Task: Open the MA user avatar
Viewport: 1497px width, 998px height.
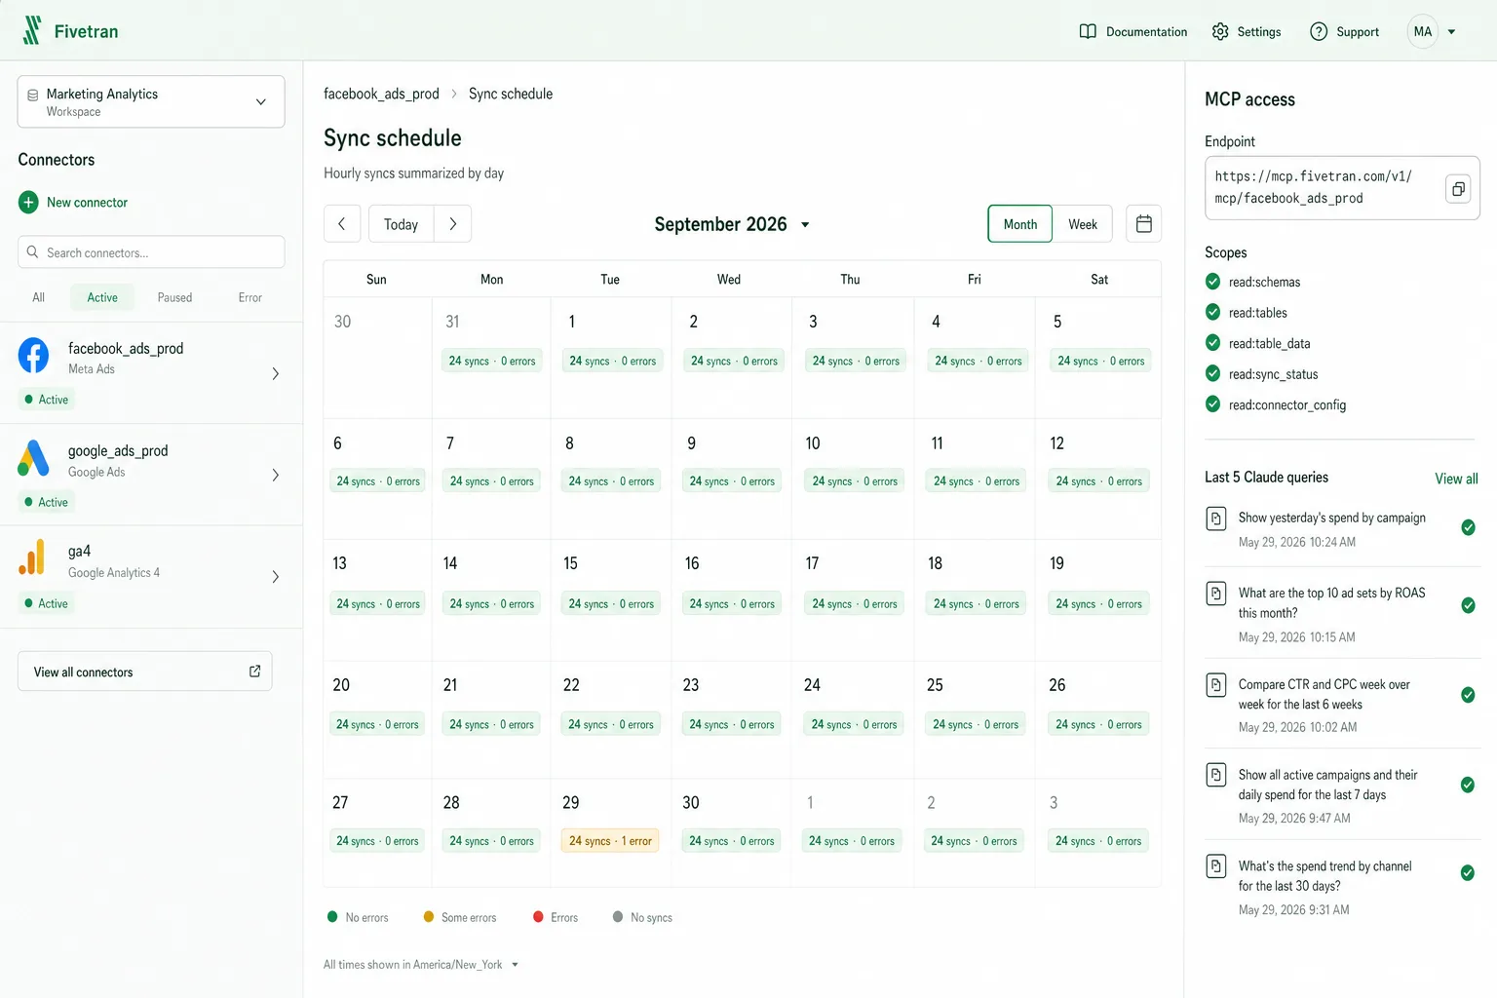Action: click(x=1423, y=31)
